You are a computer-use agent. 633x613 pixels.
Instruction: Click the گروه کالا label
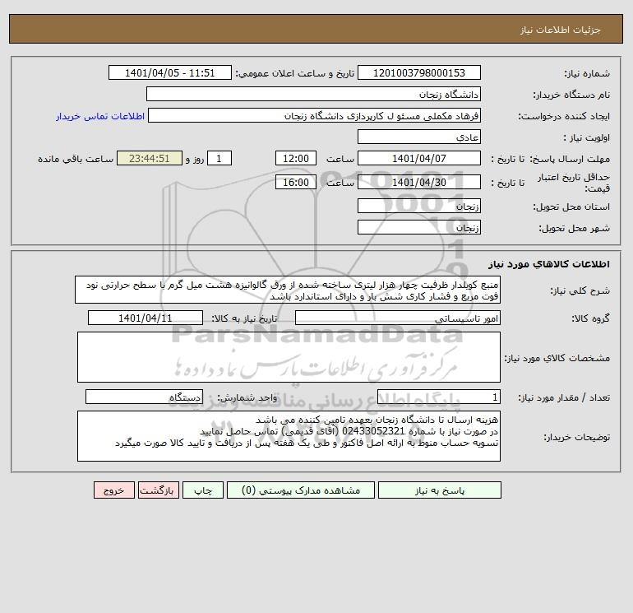(590, 318)
